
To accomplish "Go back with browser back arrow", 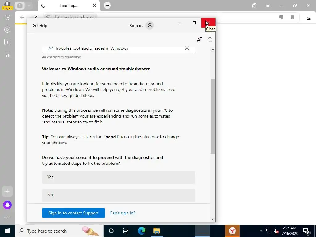I will click(x=22, y=17).
